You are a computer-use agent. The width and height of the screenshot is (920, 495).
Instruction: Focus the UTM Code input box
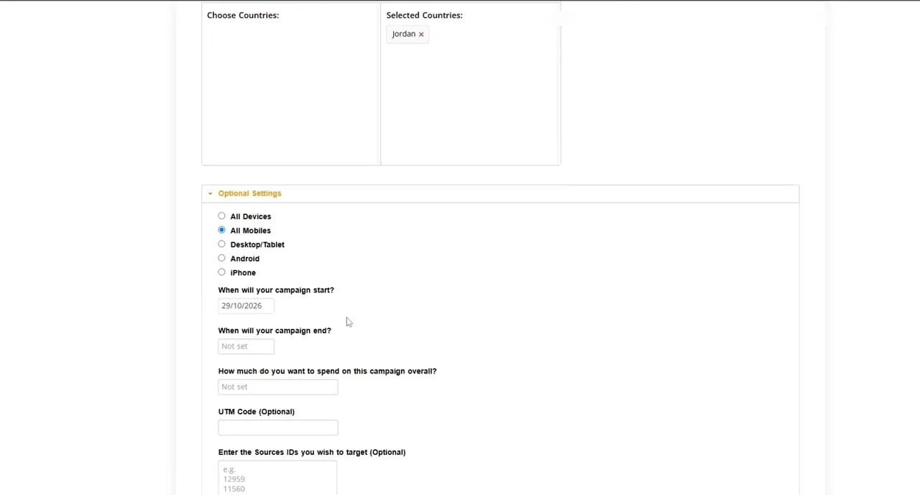pyautogui.click(x=278, y=427)
